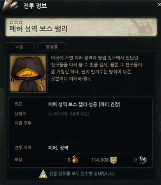This screenshot has height=185, width=161.
Task: Click the NPC description paragraph text
Action: point(96,68)
